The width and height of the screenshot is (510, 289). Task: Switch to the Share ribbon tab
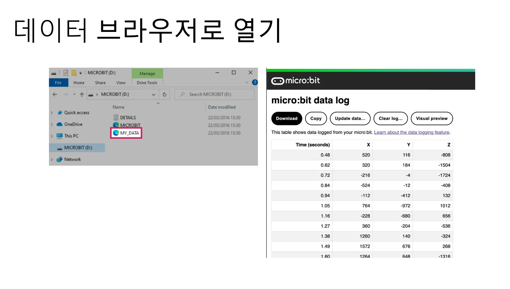pos(100,83)
